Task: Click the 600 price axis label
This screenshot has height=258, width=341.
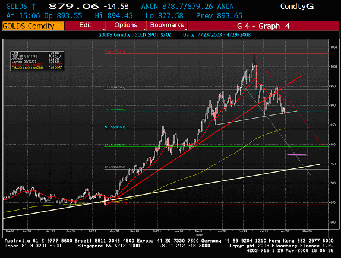Action: pyautogui.click(x=333, y=222)
